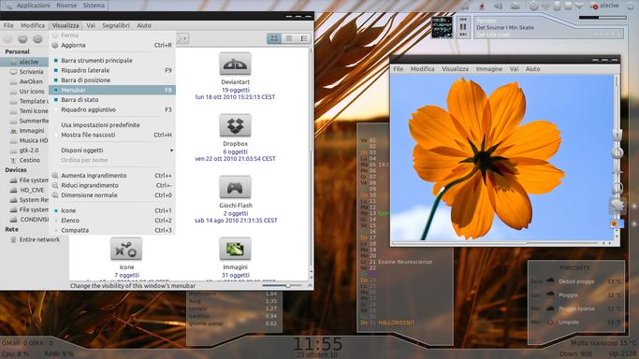Screen dimensions: 639x359
Task: Choose Dimensione normale
Action: [x=112, y=195]
